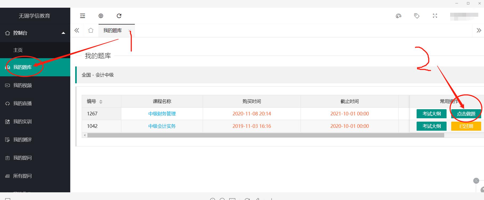Click purchase time 2020-11-08 20:14
484x200 pixels.
click(252, 114)
